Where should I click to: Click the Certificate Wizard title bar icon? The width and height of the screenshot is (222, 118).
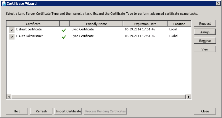coord(4,4)
